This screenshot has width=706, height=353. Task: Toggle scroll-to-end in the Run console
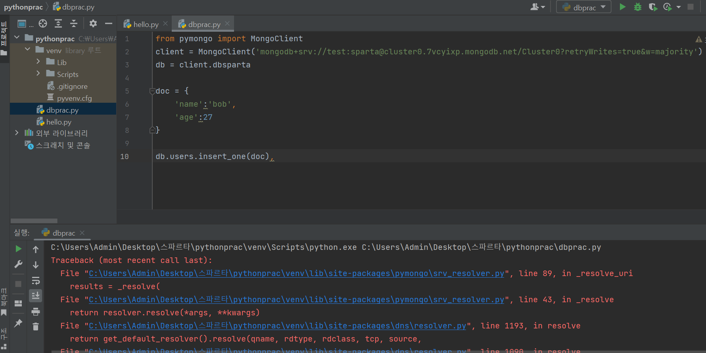pyautogui.click(x=36, y=295)
